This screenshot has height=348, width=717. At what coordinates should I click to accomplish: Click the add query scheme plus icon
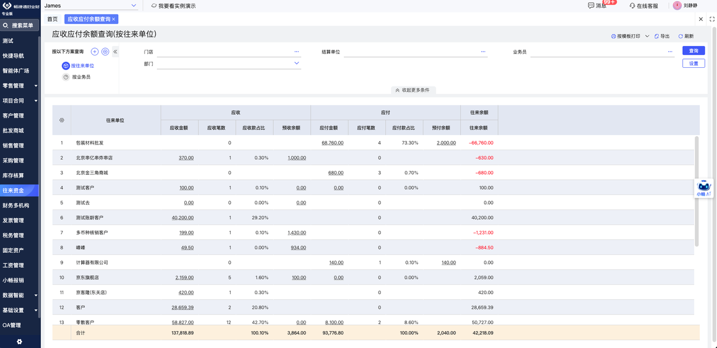click(x=95, y=52)
